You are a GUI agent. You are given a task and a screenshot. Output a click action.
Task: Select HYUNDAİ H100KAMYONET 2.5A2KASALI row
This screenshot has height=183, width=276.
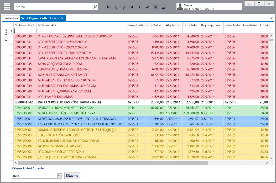coord(141,108)
